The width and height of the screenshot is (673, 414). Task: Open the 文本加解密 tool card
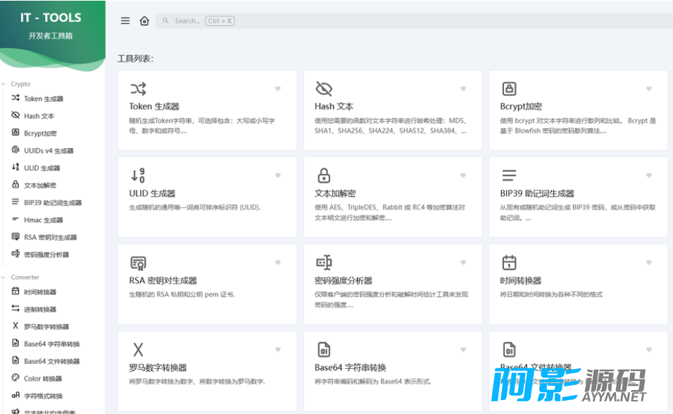click(x=392, y=197)
